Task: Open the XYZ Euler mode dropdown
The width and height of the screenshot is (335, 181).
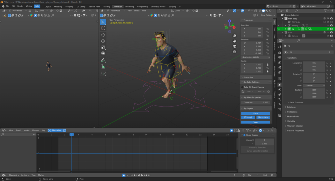Action: 314,86
